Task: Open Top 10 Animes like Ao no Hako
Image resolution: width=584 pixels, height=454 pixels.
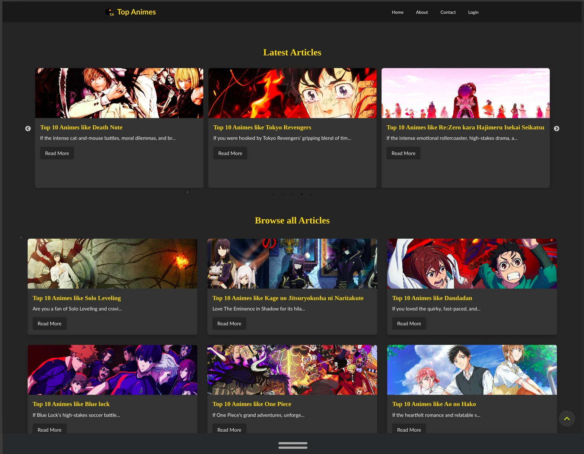Action: point(434,404)
